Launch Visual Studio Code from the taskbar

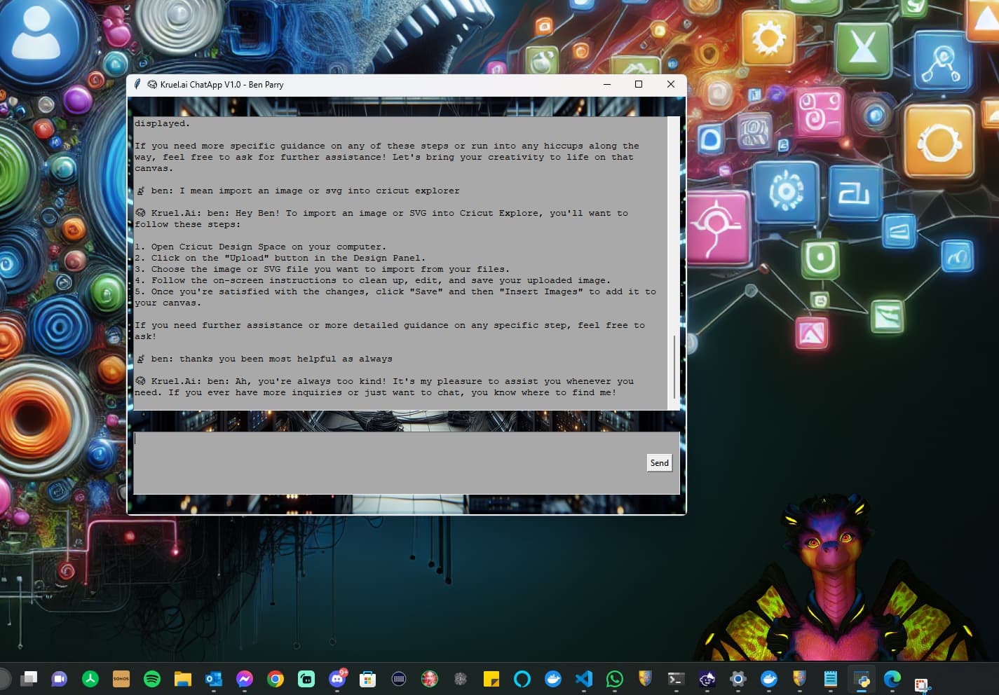pyautogui.click(x=584, y=678)
